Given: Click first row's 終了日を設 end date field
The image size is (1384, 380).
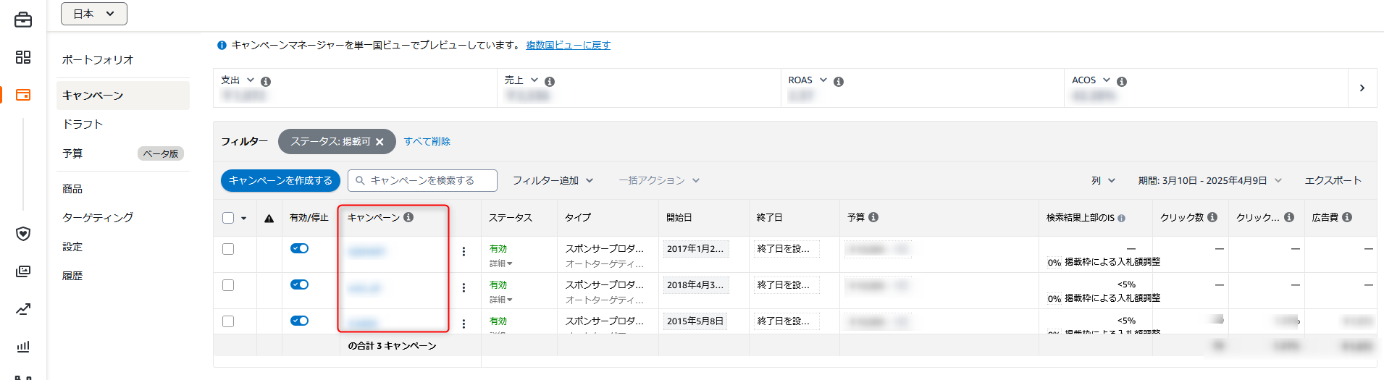Looking at the screenshot, I should pos(786,248).
